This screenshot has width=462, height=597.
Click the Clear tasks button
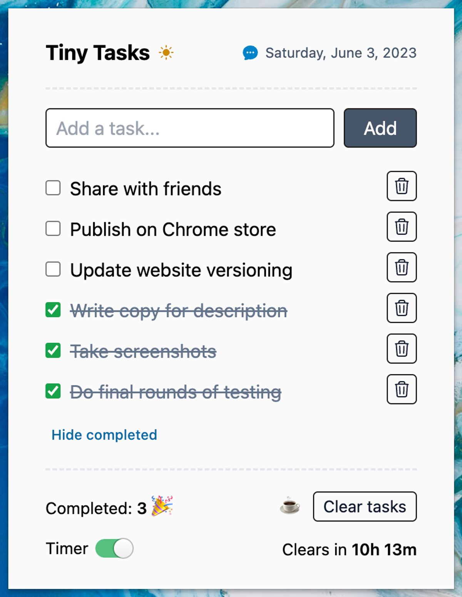364,507
